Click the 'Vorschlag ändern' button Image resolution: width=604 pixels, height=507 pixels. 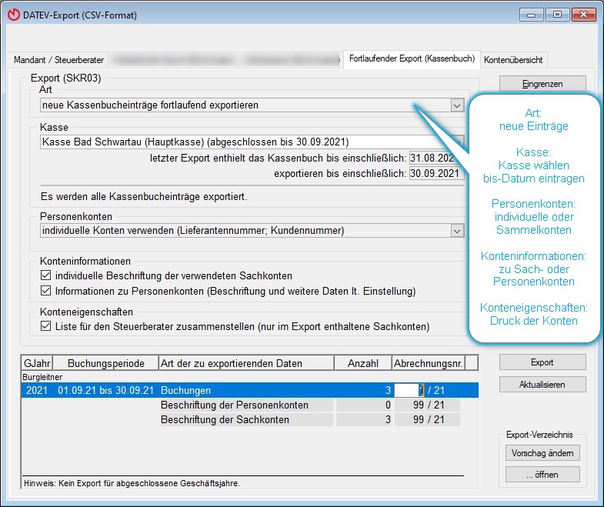pos(542,453)
